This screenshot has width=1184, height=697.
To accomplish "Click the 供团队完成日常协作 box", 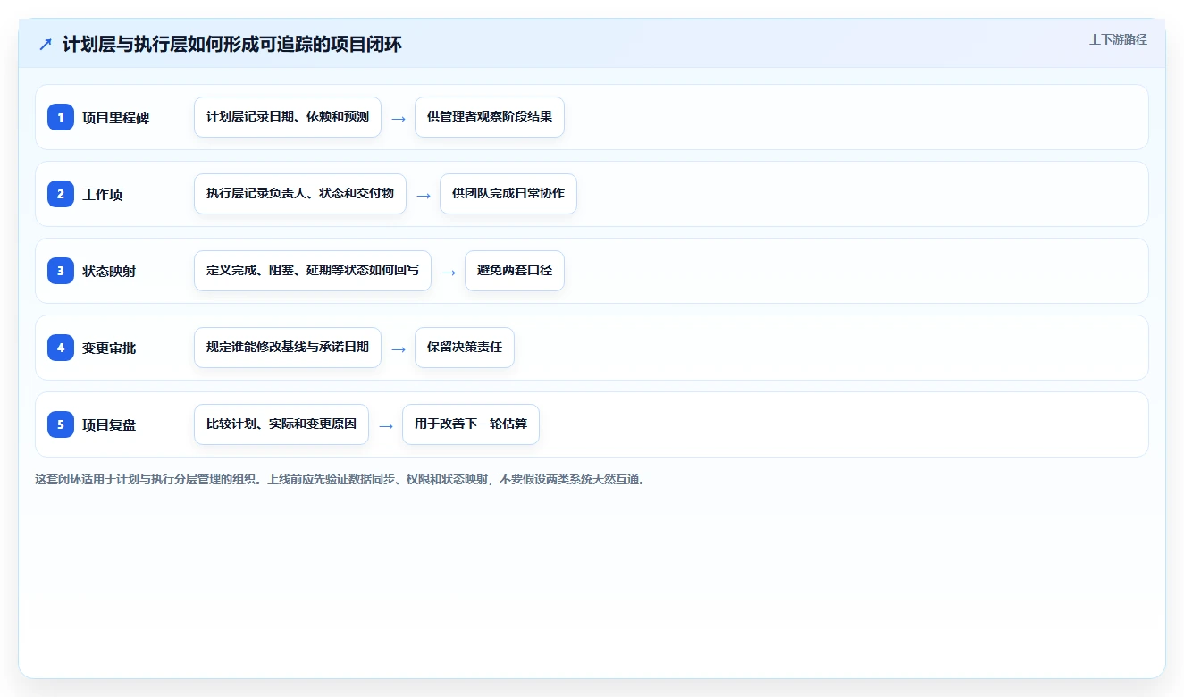I will pos(508,194).
